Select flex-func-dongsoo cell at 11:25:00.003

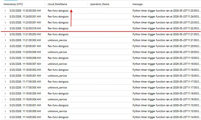pyautogui.click(x=58, y=11)
